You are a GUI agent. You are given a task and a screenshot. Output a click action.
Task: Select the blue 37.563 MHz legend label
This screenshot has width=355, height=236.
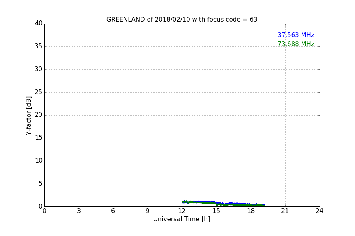[296, 35]
